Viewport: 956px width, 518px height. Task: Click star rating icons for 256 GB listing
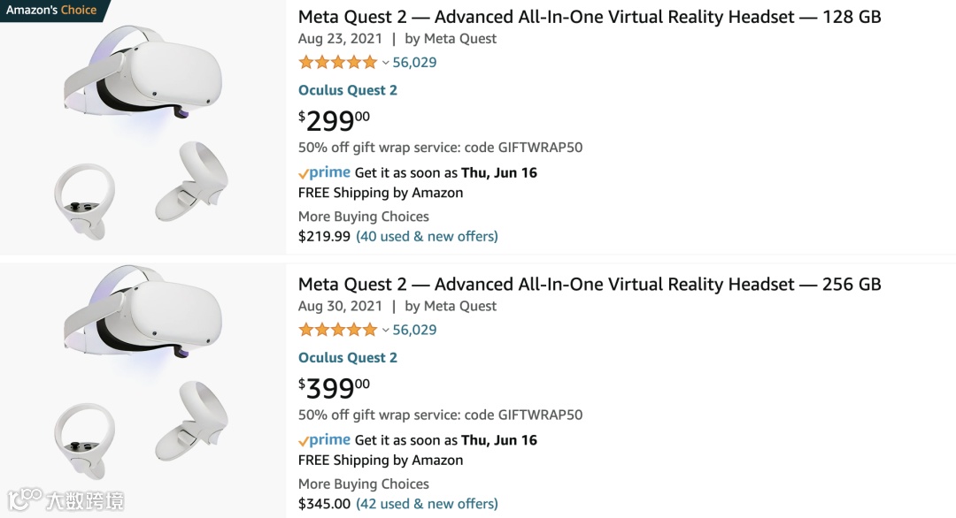click(337, 330)
